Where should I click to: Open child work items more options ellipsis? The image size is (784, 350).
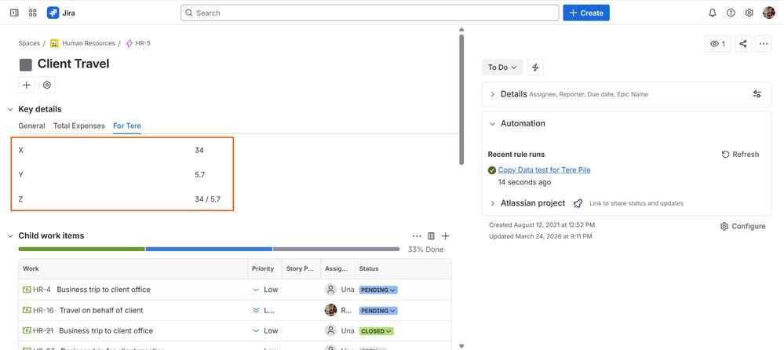(417, 236)
